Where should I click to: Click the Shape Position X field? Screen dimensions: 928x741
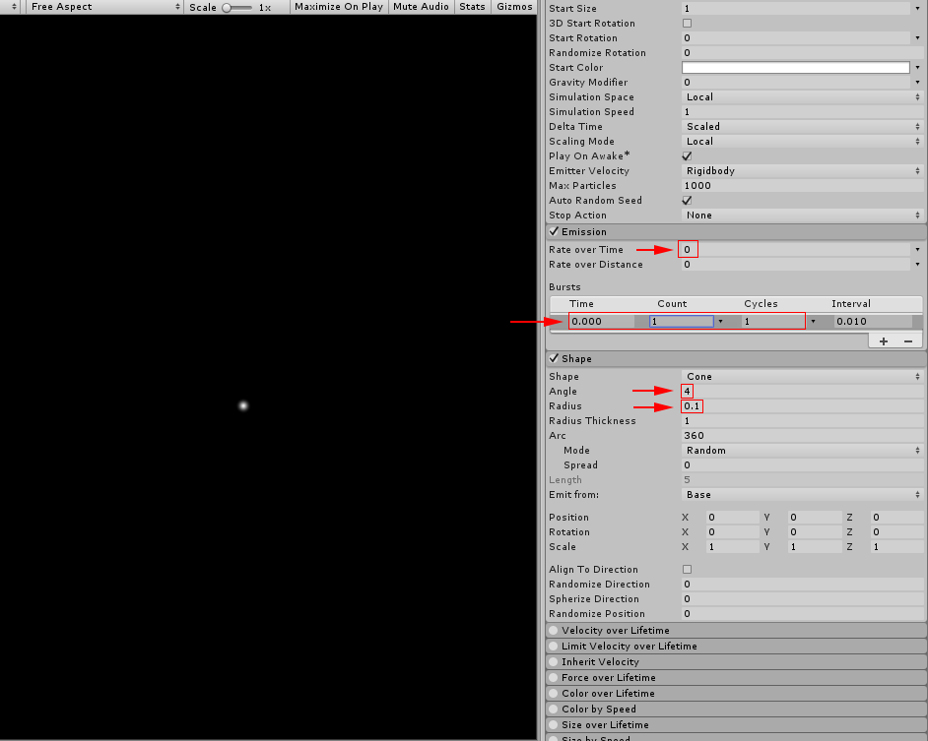(x=733, y=518)
